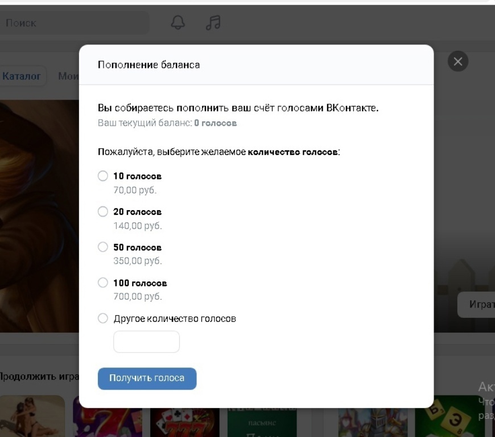Screen dimensions: 495x437
Task: Click the Играть button on the banner
Action: [x=477, y=304]
